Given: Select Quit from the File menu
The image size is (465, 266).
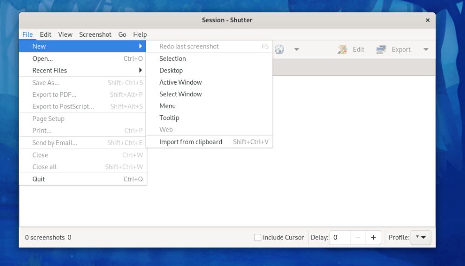Looking at the screenshot, I should tap(83, 179).
